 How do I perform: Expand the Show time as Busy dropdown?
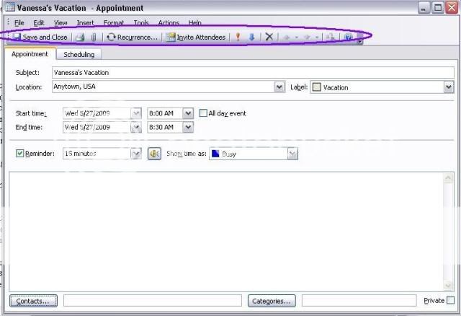tap(292, 154)
